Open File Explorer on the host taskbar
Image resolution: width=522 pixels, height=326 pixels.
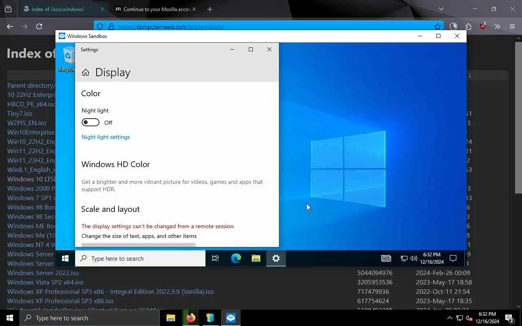(171, 318)
